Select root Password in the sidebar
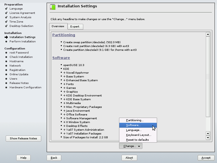Screen dimensions: 217x163 pyautogui.click(x=19, y=53)
